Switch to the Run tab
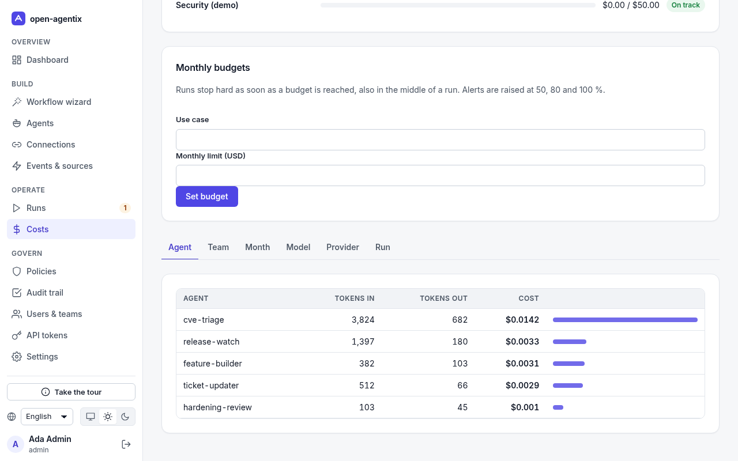Image resolution: width=738 pixels, height=461 pixels. [x=383, y=247]
